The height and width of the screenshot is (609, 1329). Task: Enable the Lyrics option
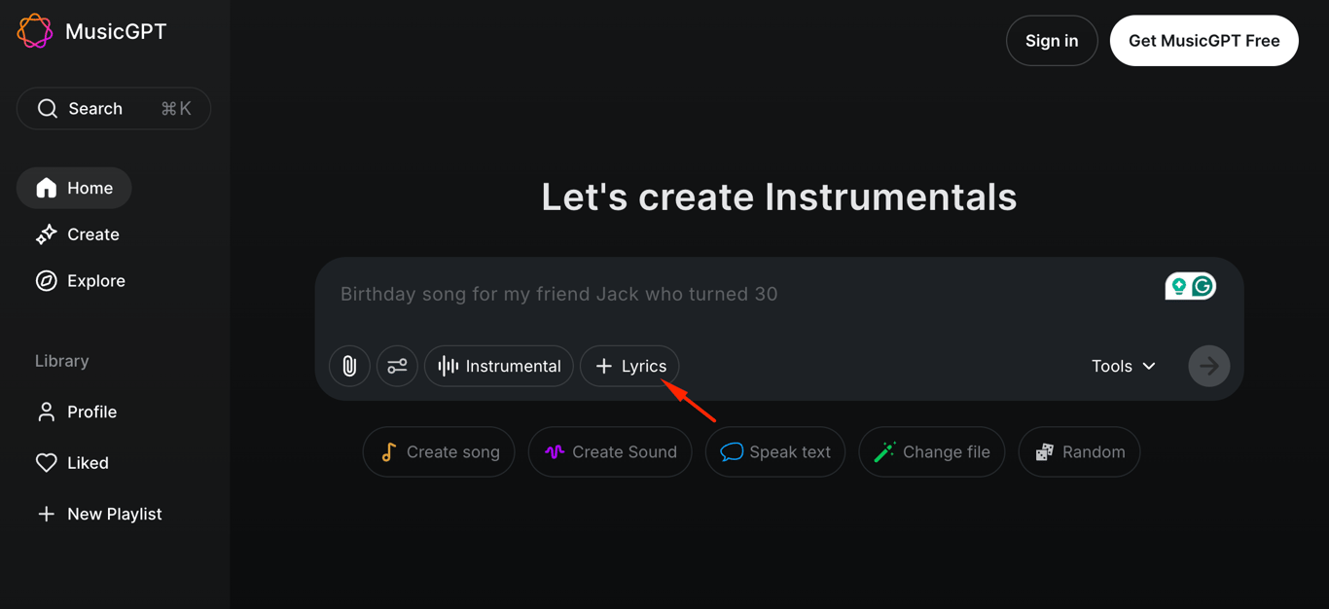[629, 366]
